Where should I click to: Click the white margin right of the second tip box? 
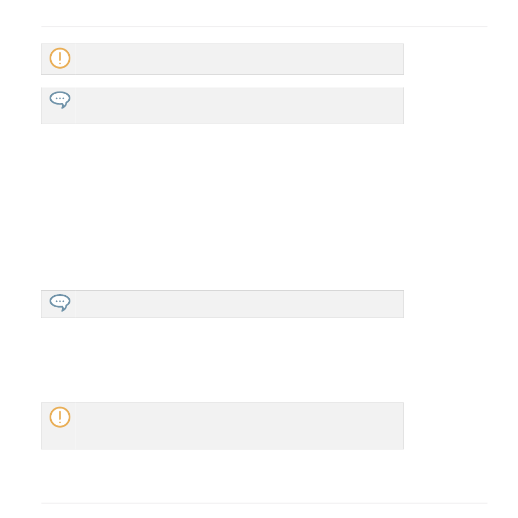[x=446, y=106]
